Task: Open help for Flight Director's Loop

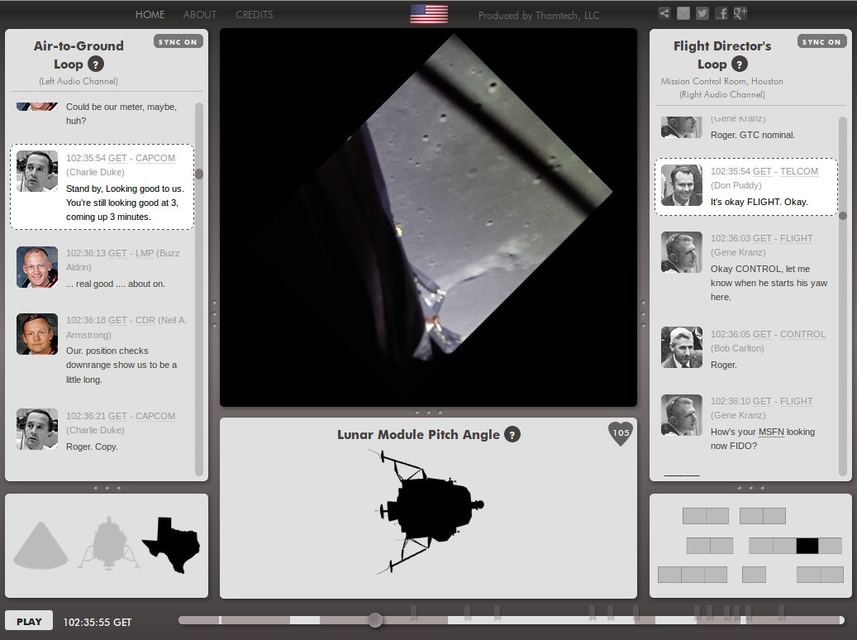Action: tap(740, 64)
